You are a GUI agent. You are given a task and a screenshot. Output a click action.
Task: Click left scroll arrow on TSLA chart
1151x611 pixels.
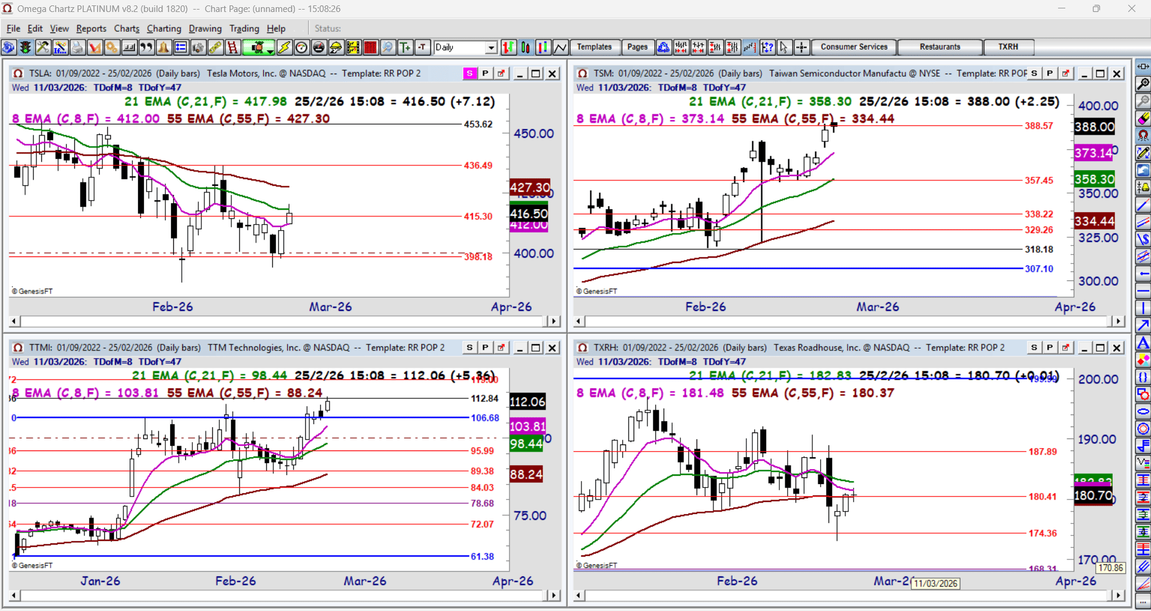pos(14,321)
